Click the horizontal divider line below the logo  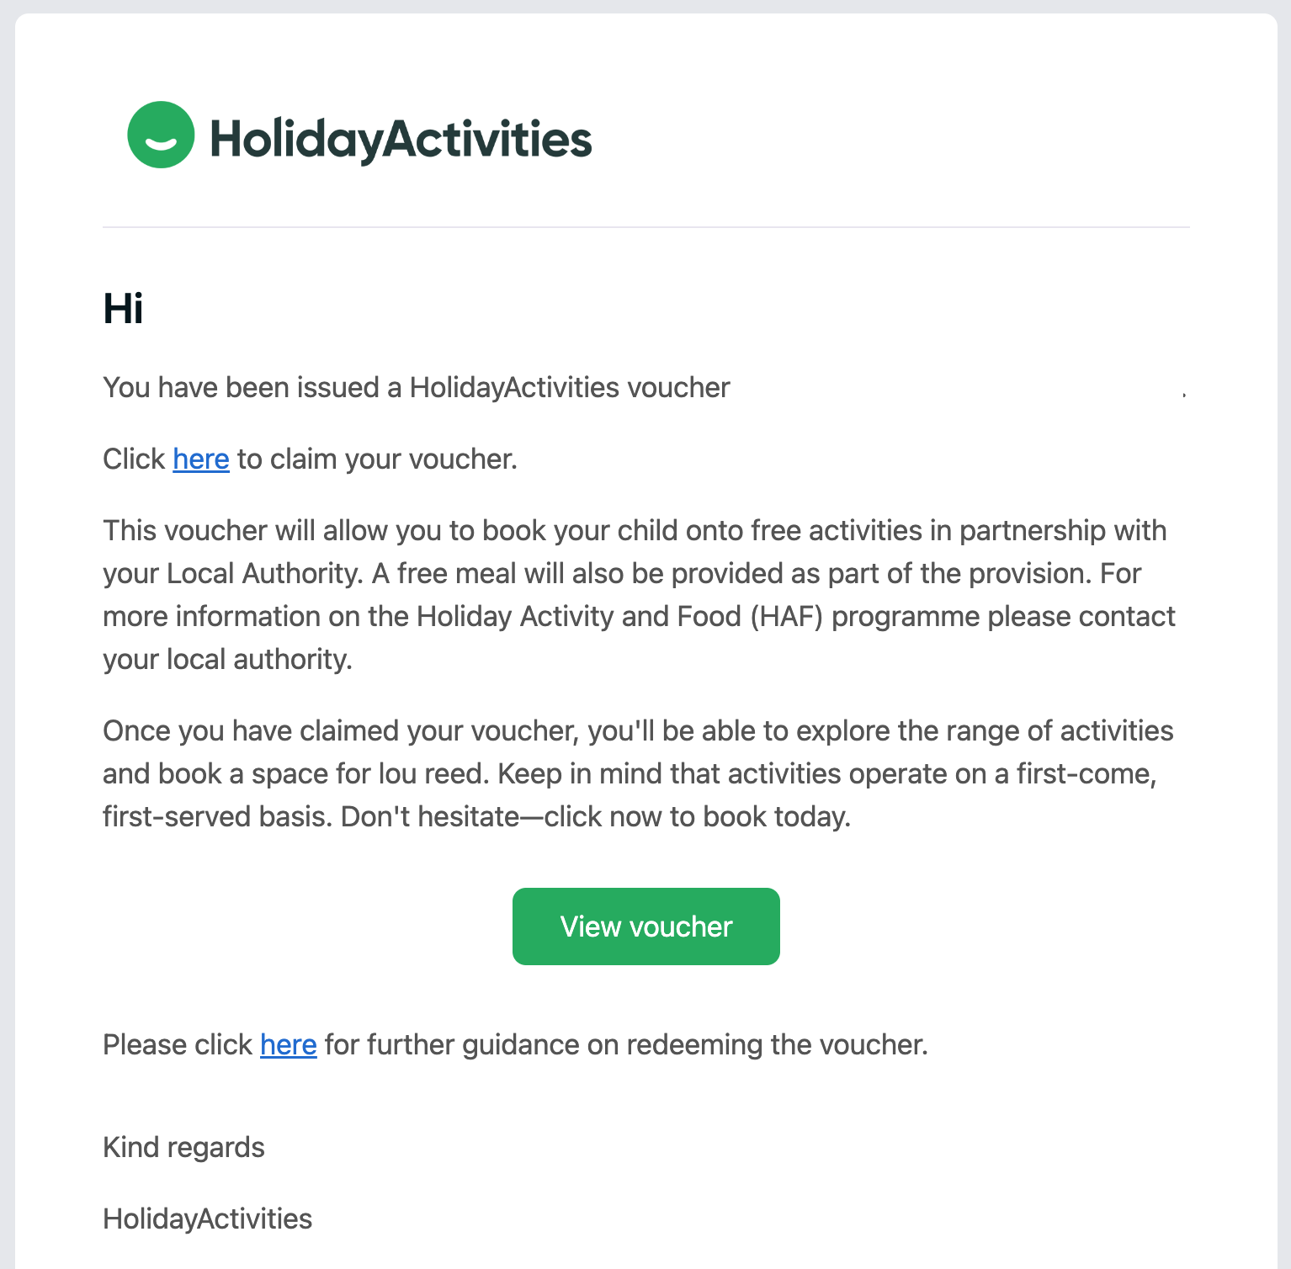tap(645, 227)
